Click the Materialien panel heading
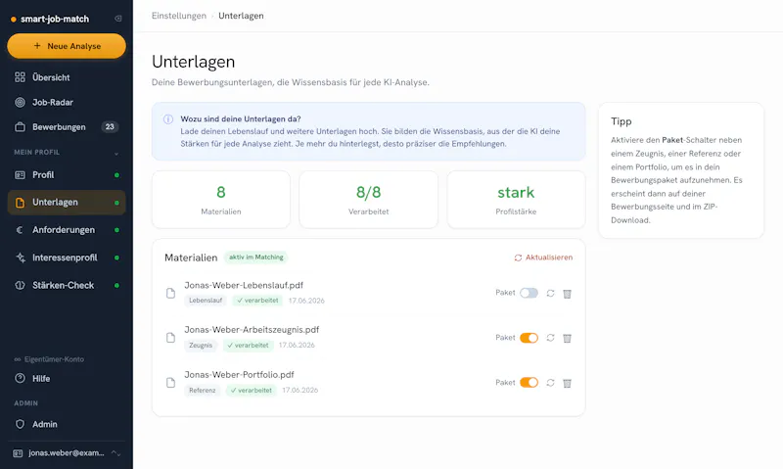The image size is (783, 469). point(191,258)
